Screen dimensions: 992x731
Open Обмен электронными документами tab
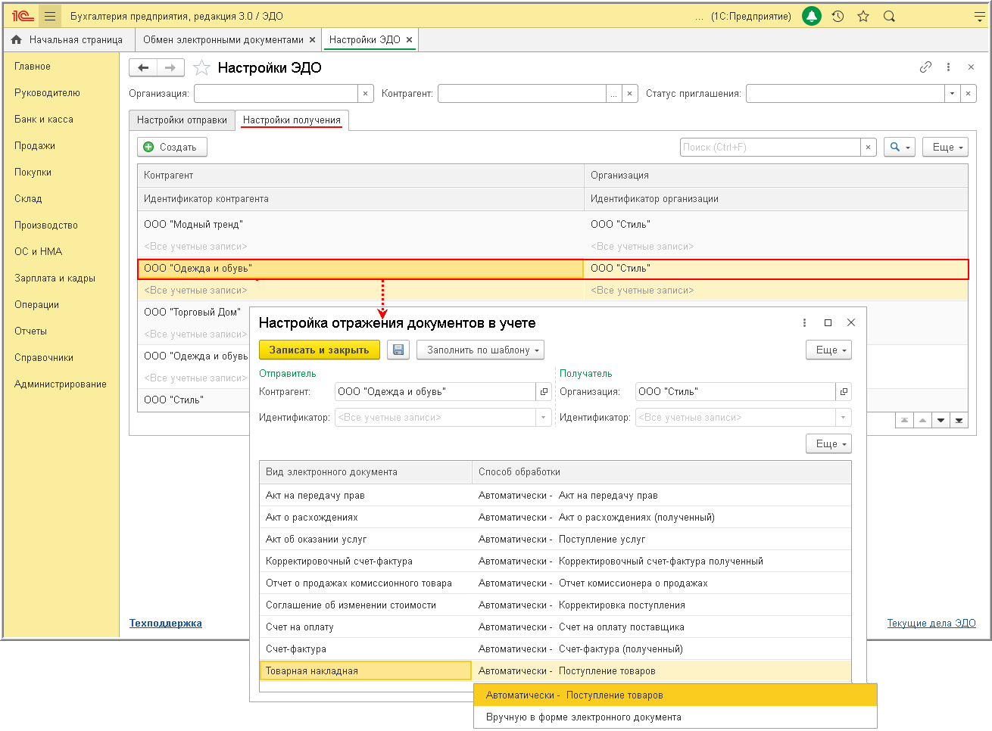tap(223, 40)
